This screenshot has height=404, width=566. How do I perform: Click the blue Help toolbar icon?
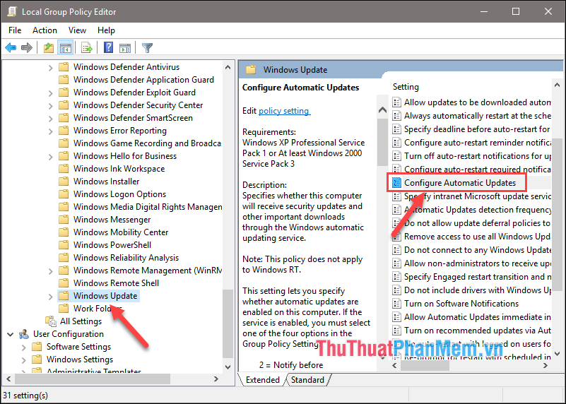pos(108,47)
